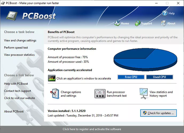Click 'Application currently accelerated' heading
The height and width of the screenshot is (133, 184).
click(70, 70)
